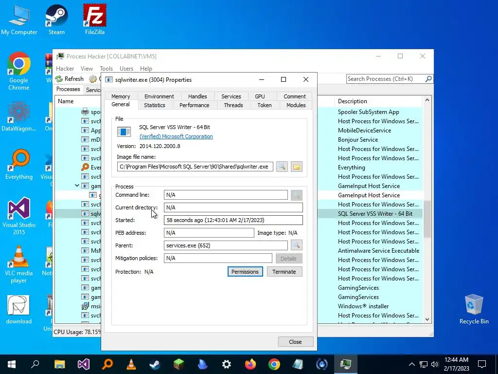Click the Image file name path field
The width and height of the screenshot is (498, 374).
[195, 167]
